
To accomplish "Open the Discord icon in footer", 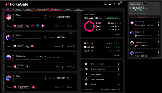I will pos(112,90).
